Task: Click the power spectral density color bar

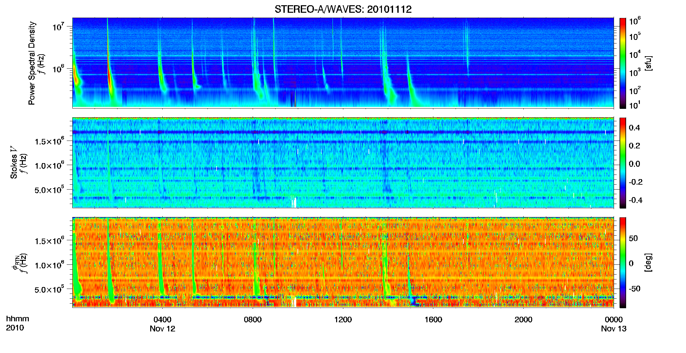Action: pos(623,63)
